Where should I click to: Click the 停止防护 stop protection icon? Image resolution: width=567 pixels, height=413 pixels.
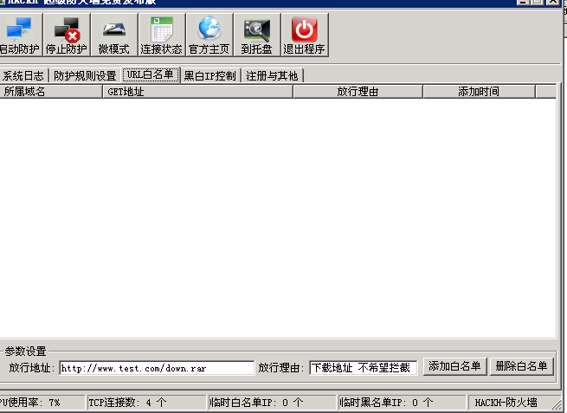click(67, 35)
